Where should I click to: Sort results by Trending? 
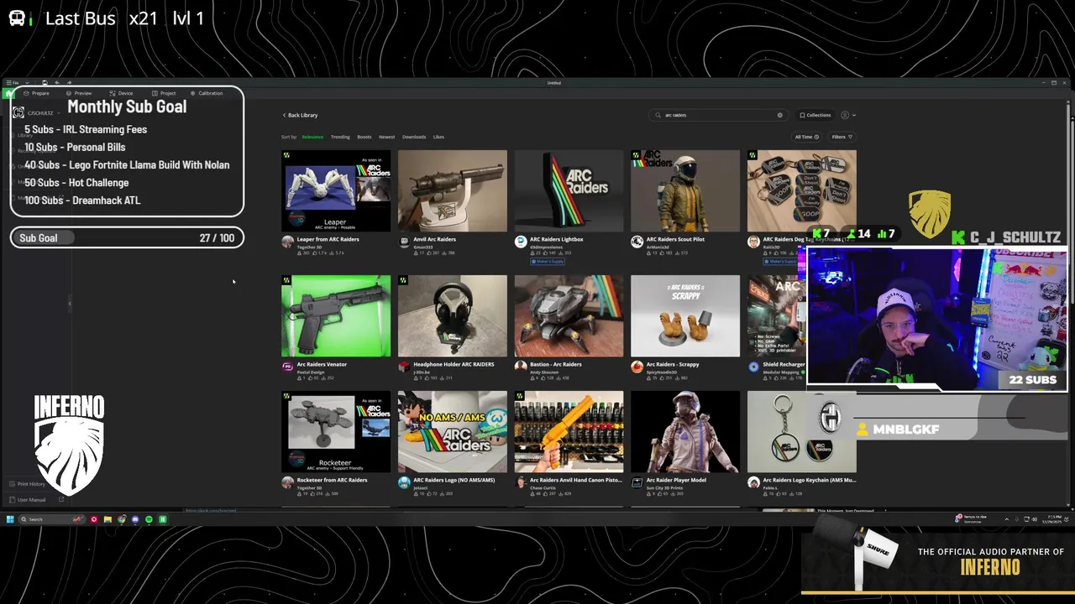pyautogui.click(x=340, y=137)
